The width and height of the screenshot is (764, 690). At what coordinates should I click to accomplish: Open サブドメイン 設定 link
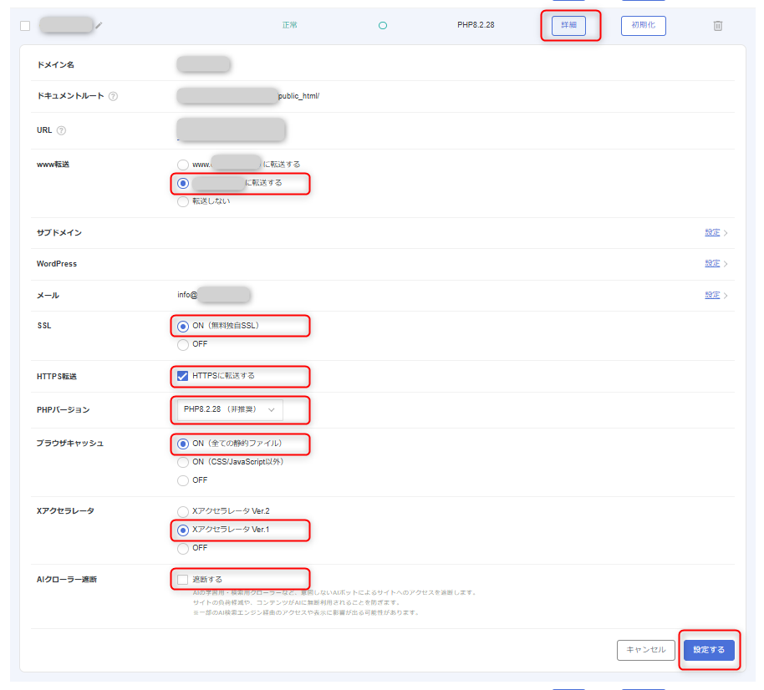point(712,232)
